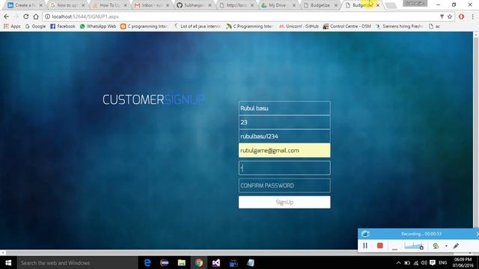Click the age field containing 23

click(x=284, y=123)
